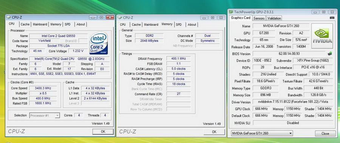This screenshot has height=143, width=340.
Task: Click the BIOS save chip icon in GPU-Z
Action: point(330,53)
